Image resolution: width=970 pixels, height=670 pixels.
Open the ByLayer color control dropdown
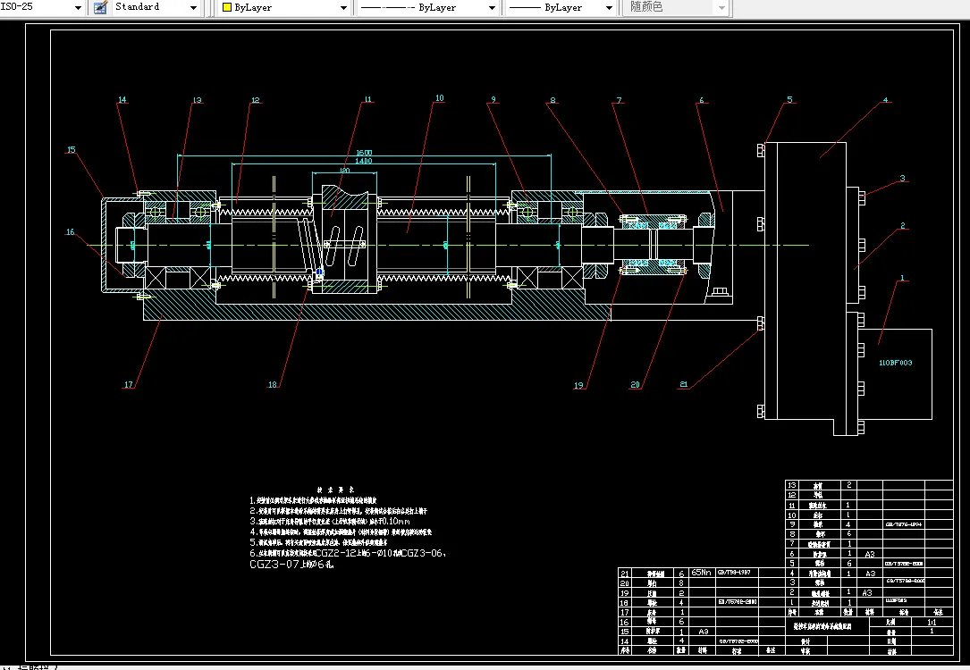click(x=284, y=7)
